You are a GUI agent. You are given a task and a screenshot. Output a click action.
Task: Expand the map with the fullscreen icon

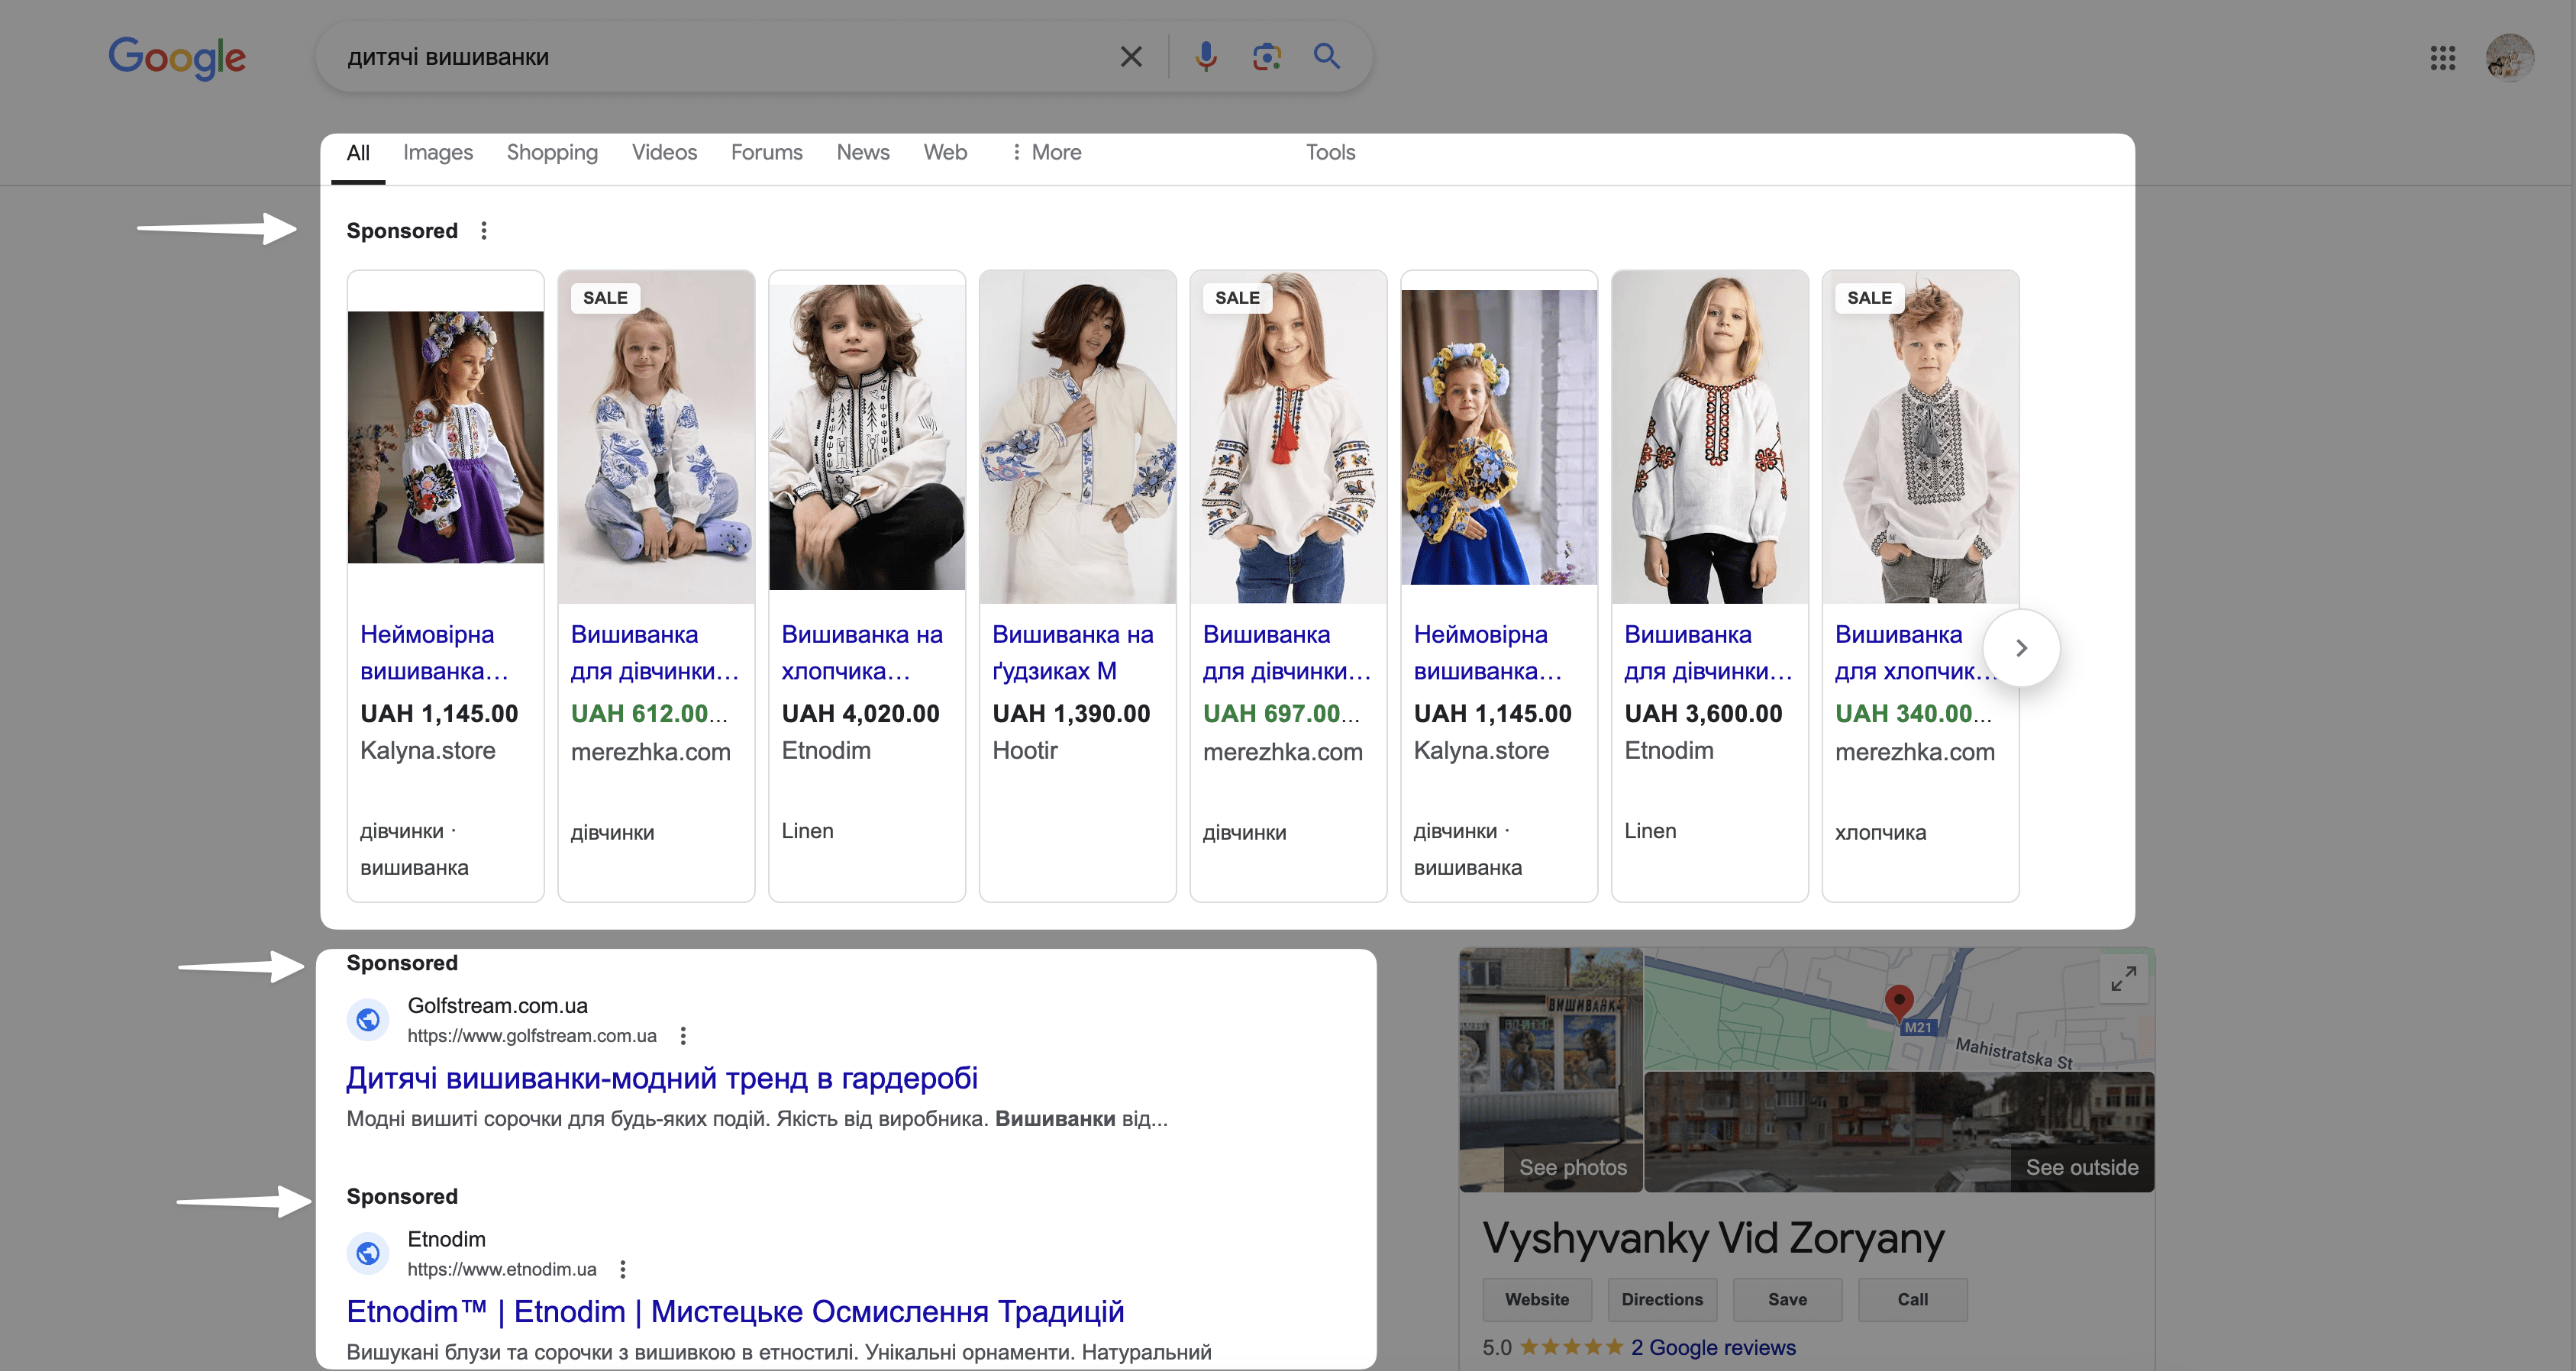2123,978
